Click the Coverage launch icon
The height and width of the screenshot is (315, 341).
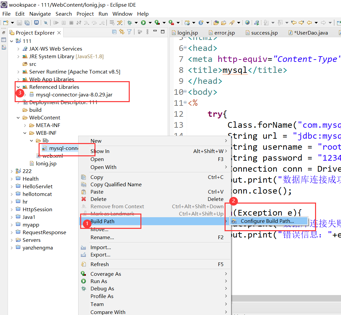pos(157,23)
